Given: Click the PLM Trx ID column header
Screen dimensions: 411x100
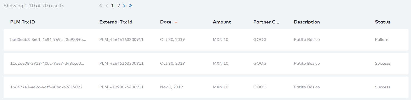Looking at the screenshot, I should click(x=22, y=22).
